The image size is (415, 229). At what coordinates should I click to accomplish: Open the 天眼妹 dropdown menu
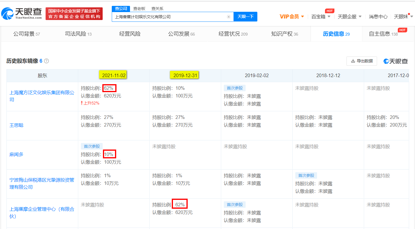coord(403,17)
